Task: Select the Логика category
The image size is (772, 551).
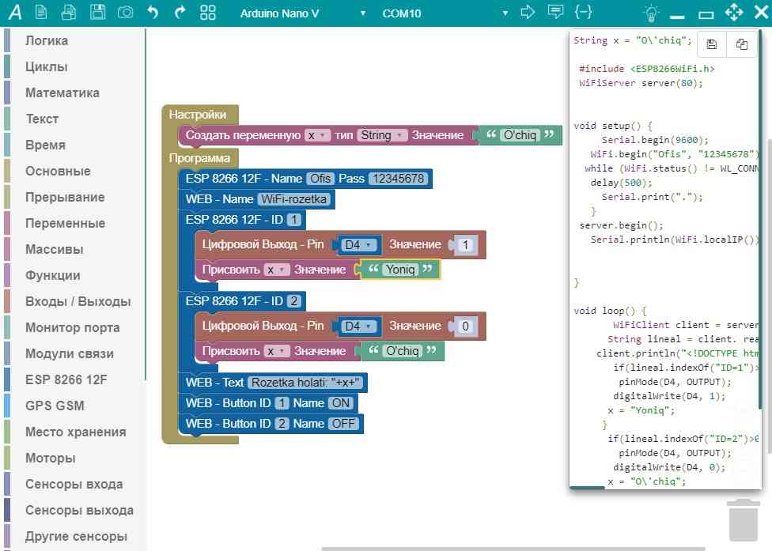Action: pyautogui.click(x=47, y=40)
